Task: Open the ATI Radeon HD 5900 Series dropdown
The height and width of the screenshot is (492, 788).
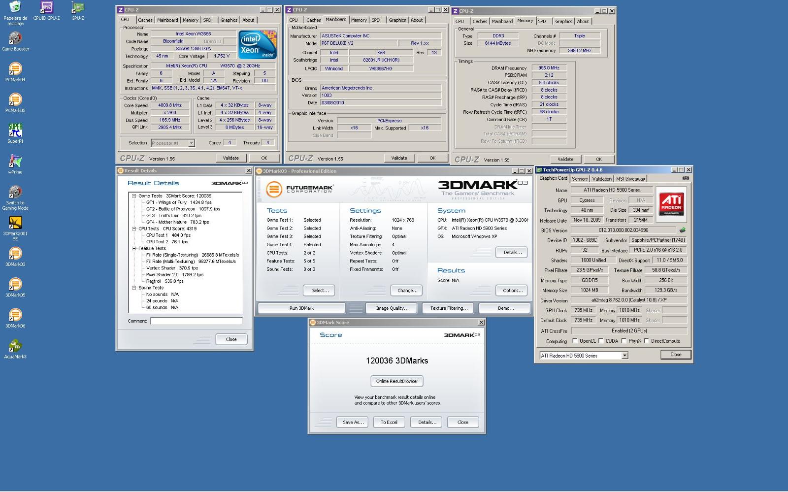Action: tap(624, 356)
